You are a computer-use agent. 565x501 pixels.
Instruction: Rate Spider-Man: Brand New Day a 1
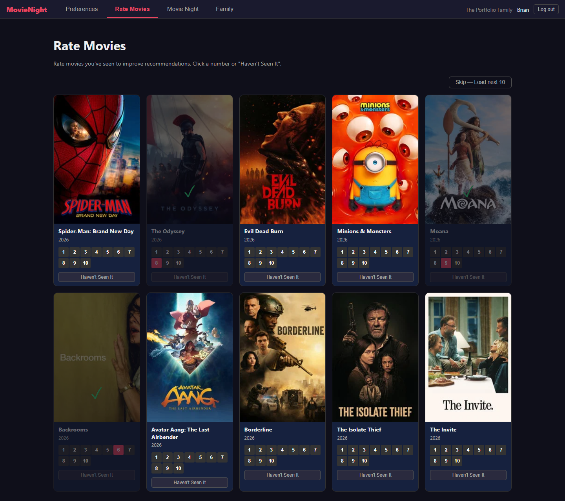(x=64, y=252)
